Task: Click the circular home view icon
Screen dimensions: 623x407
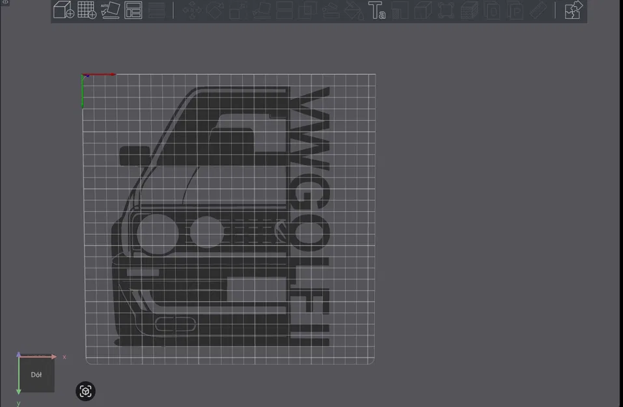Action: pyautogui.click(x=85, y=391)
